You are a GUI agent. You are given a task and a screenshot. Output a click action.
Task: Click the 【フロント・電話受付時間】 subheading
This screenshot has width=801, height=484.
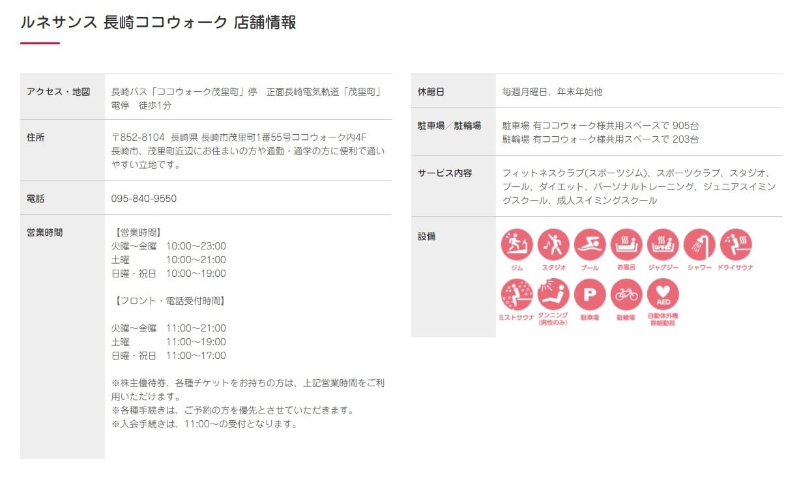(170, 301)
